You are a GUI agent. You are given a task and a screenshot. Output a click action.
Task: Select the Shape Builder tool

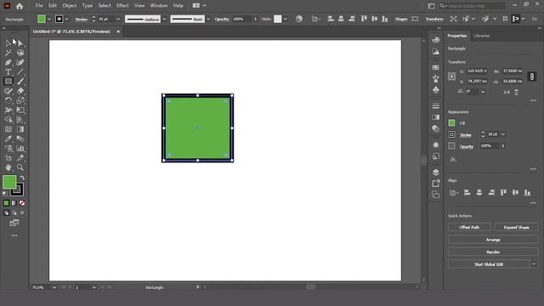click(x=8, y=120)
